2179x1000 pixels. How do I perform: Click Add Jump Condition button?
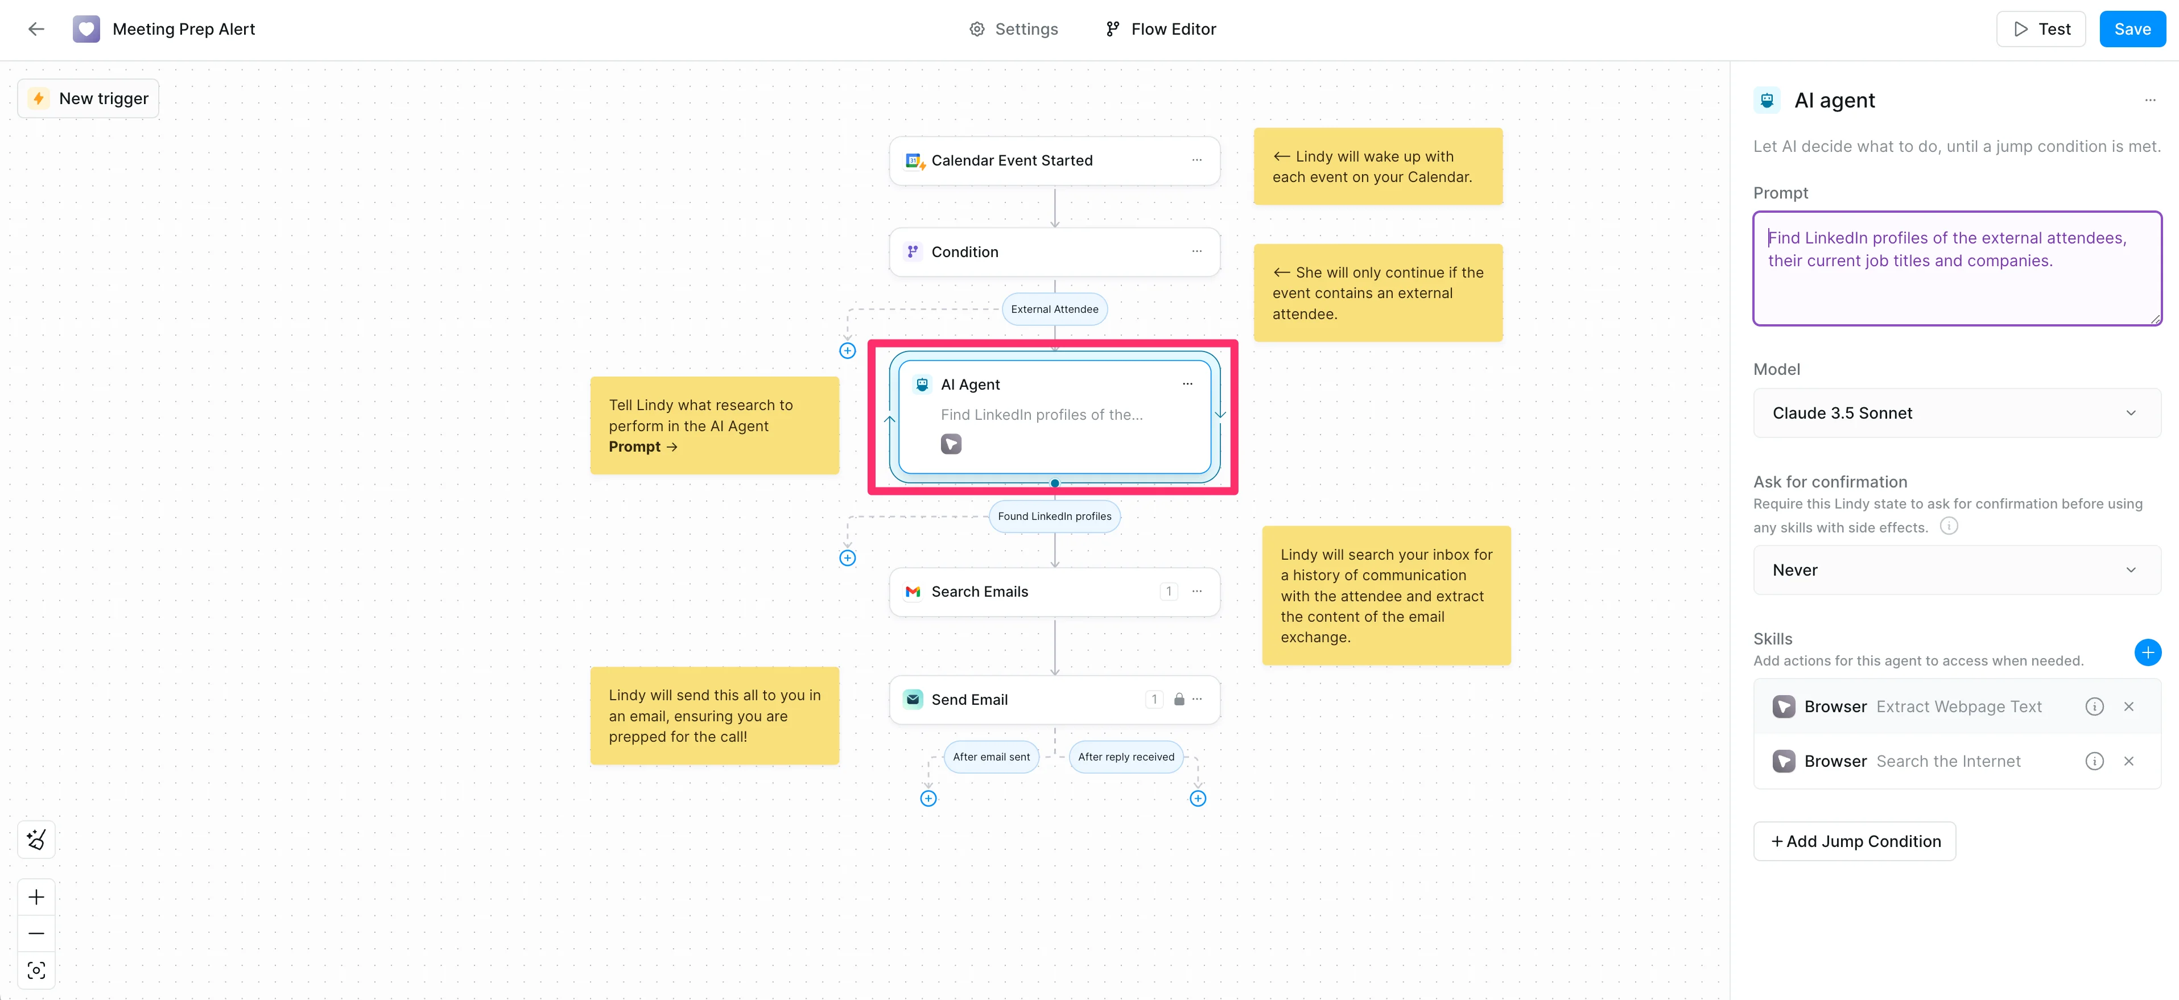click(x=1854, y=841)
